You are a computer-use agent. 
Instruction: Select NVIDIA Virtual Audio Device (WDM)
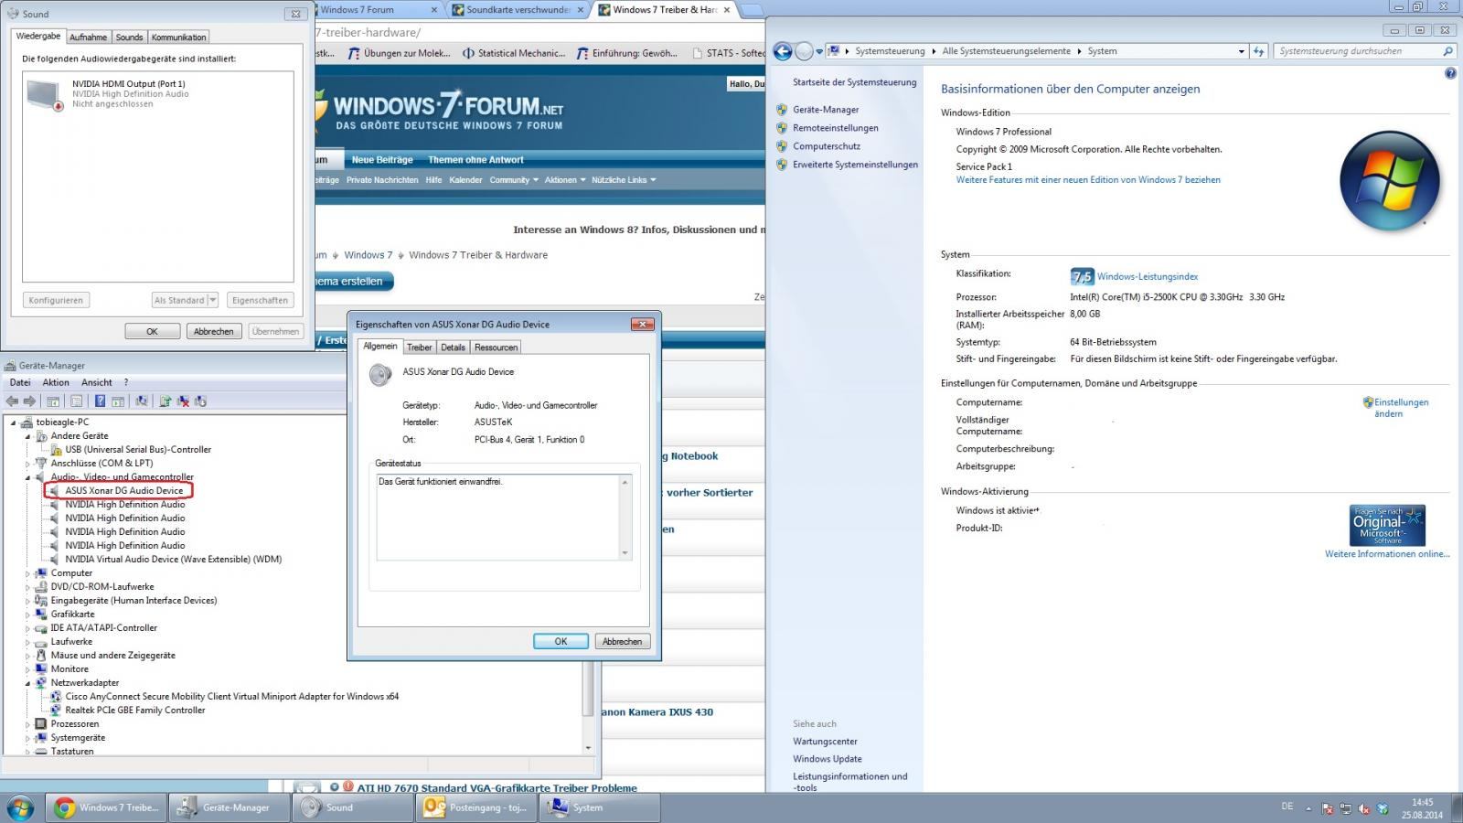(173, 560)
